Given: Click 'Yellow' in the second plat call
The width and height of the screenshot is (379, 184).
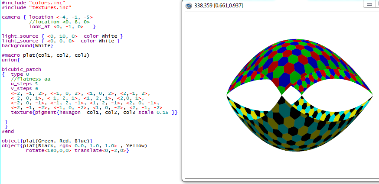Looking at the screenshot, I should (135, 145).
